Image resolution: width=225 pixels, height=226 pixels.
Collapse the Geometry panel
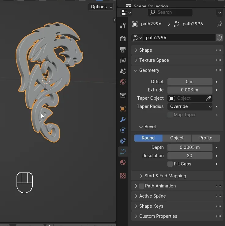pyautogui.click(x=136, y=70)
